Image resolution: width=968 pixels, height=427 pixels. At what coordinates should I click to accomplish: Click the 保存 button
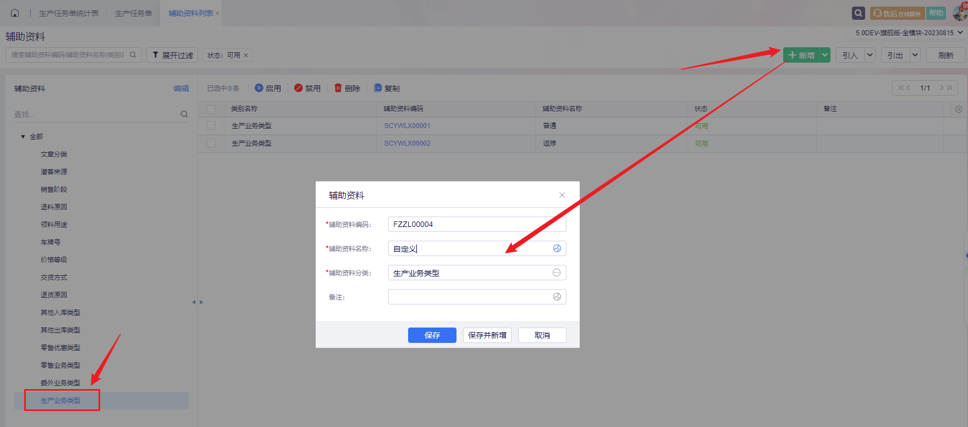(x=432, y=335)
